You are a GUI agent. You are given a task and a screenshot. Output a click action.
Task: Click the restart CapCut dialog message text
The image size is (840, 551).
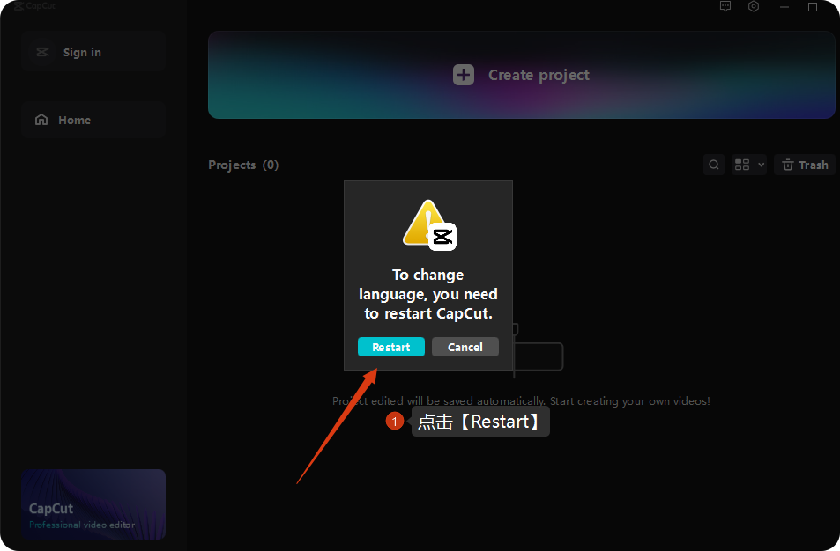(x=428, y=294)
